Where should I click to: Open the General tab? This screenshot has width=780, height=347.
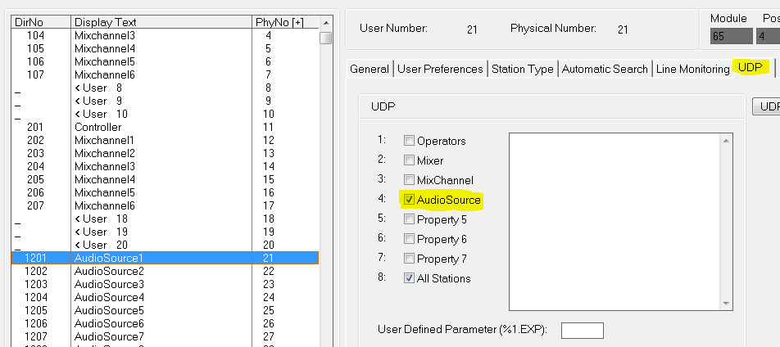tap(369, 69)
